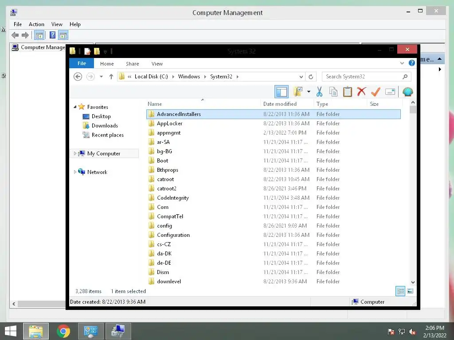Click the Copy icon in Explorer toolbar
The height and width of the screenshot is (340, 454).
tap(333, 92)
